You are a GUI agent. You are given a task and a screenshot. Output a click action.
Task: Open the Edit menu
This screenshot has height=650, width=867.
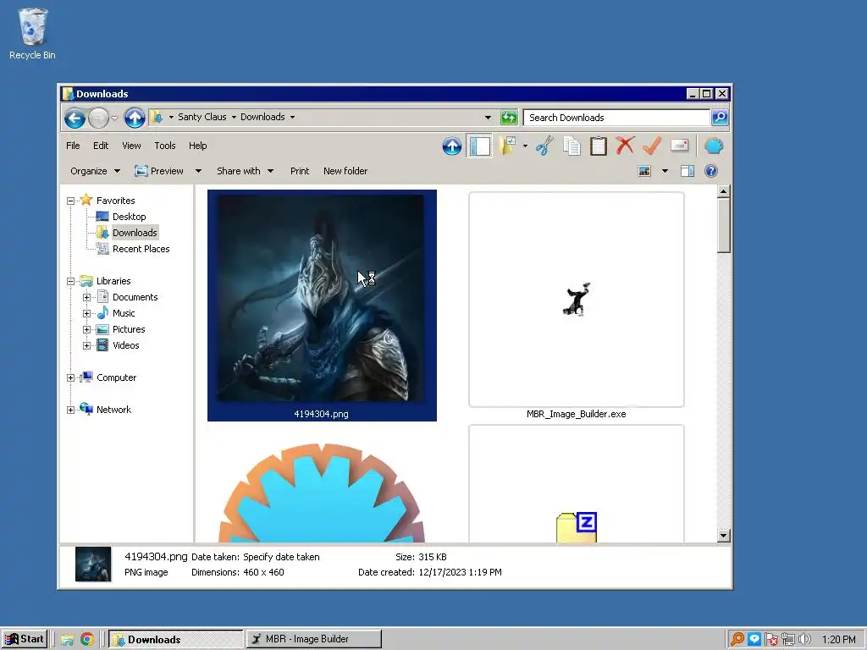(x=101, y=146)
